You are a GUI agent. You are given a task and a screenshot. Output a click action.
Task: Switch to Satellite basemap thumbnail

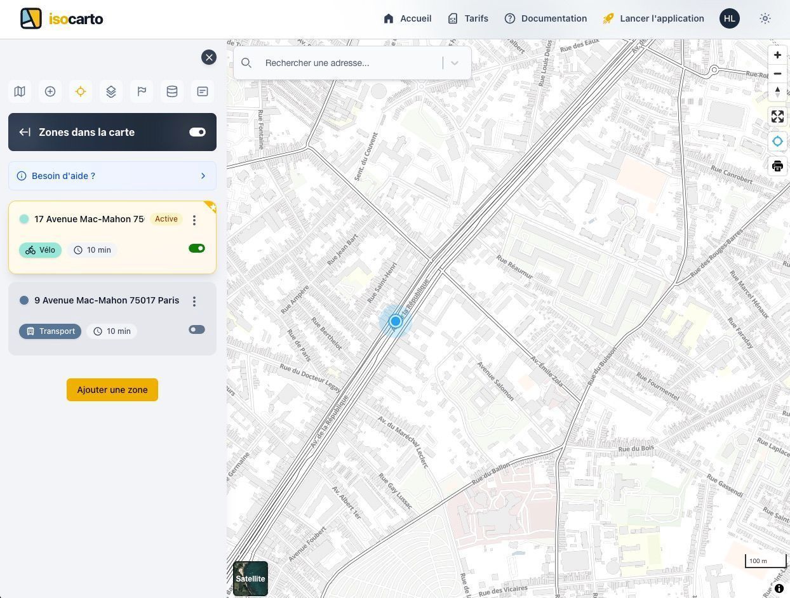pyautogui.click(x=250, y=578)
